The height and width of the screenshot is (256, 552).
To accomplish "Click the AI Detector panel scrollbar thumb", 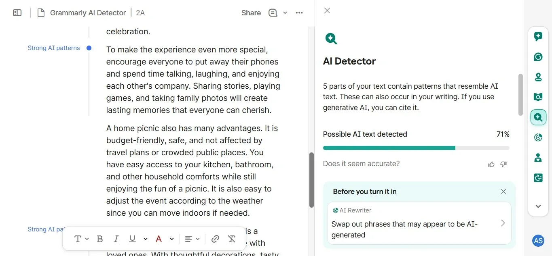I will point(520,95).
